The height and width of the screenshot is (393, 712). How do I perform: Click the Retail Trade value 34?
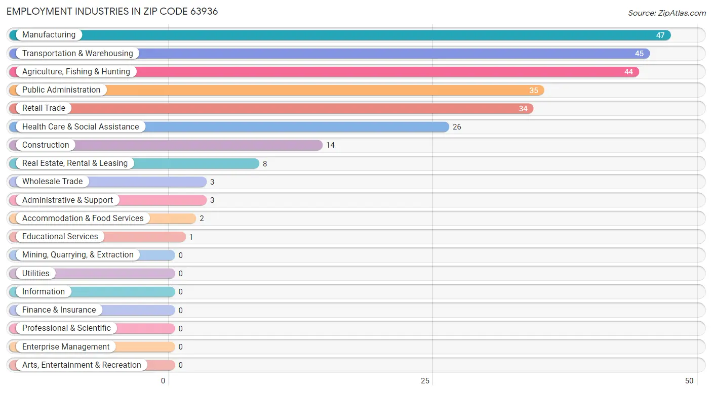tap(523, 109)
